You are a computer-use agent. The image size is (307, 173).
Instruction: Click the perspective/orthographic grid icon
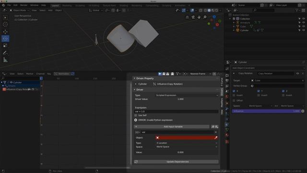click(187, 17)
